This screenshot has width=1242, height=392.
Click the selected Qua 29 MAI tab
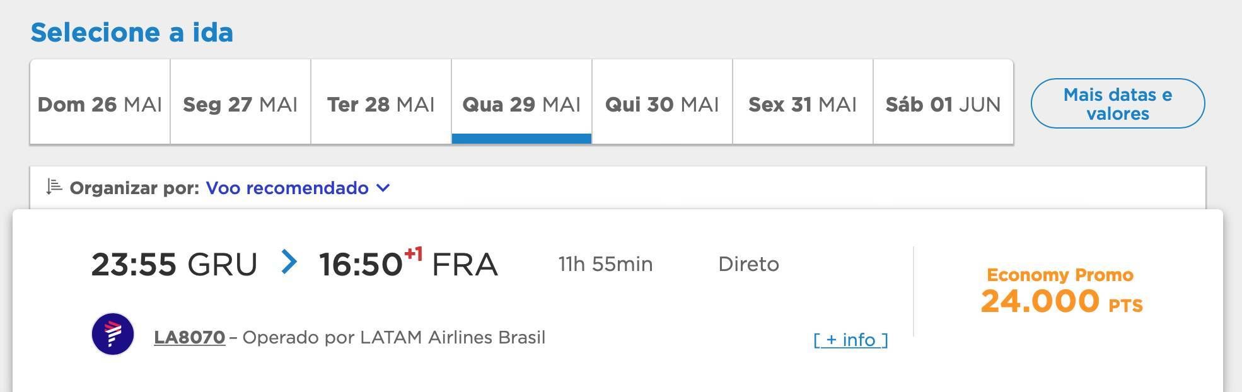coord(521,104)
